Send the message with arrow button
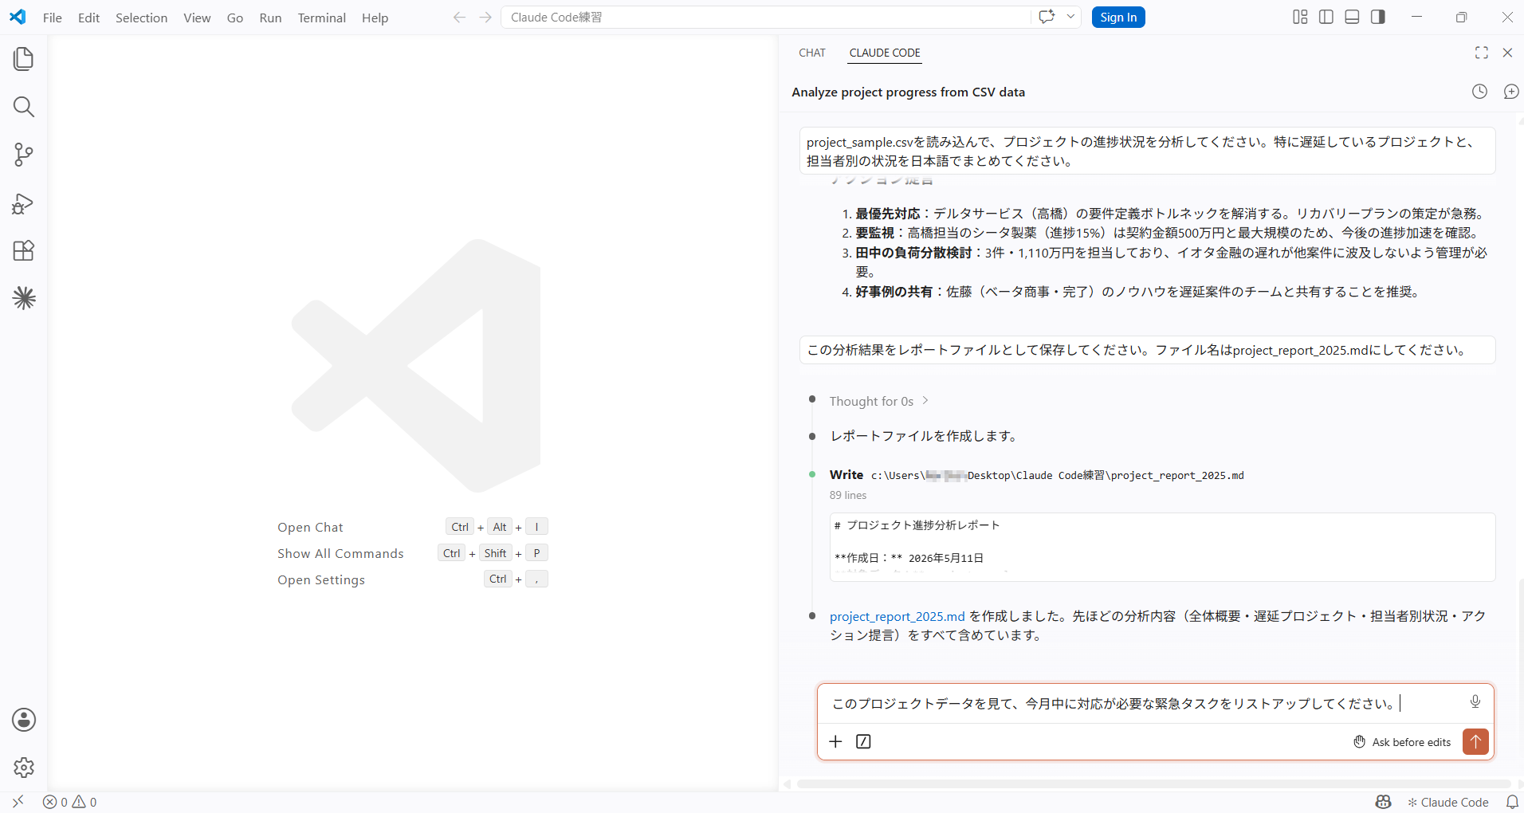Screen dimensions: 1524x813 [1475, 742]
